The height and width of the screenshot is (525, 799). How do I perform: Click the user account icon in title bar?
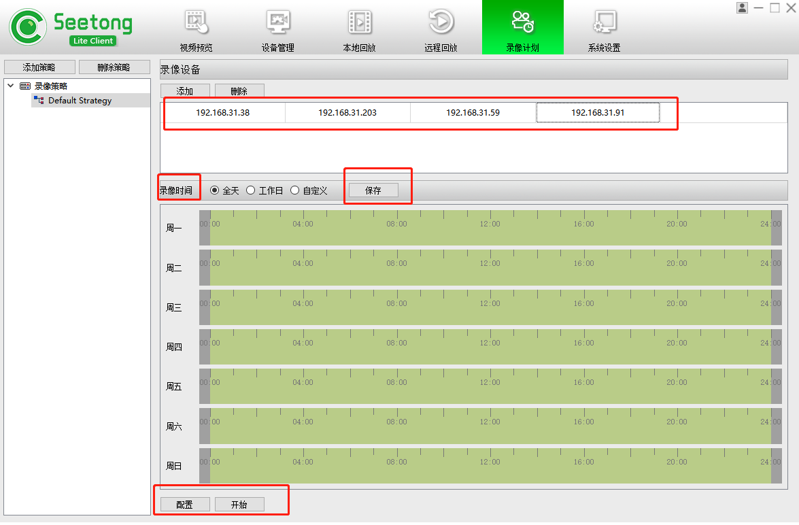[x=742, y=8]
